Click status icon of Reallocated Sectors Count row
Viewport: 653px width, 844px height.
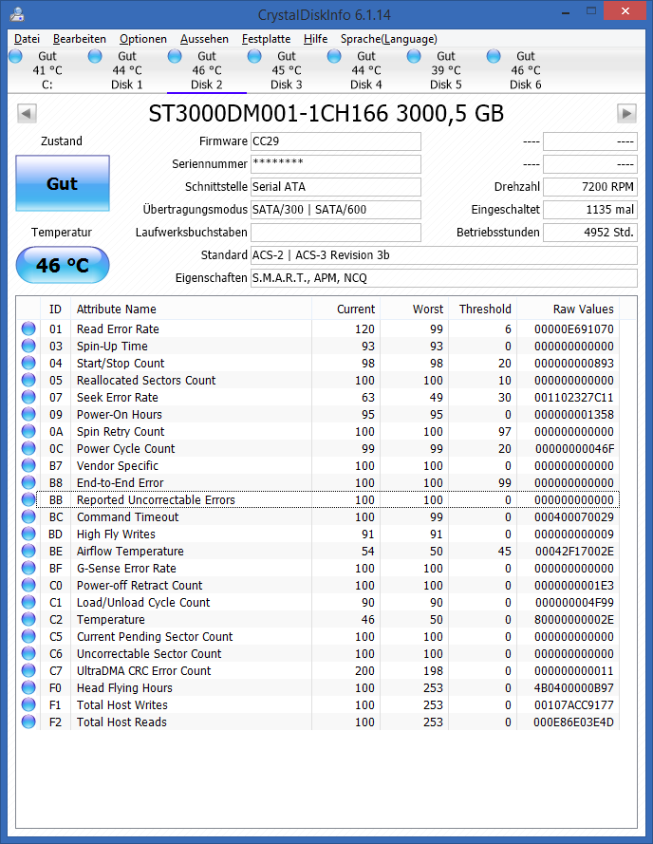coord(28,380)
